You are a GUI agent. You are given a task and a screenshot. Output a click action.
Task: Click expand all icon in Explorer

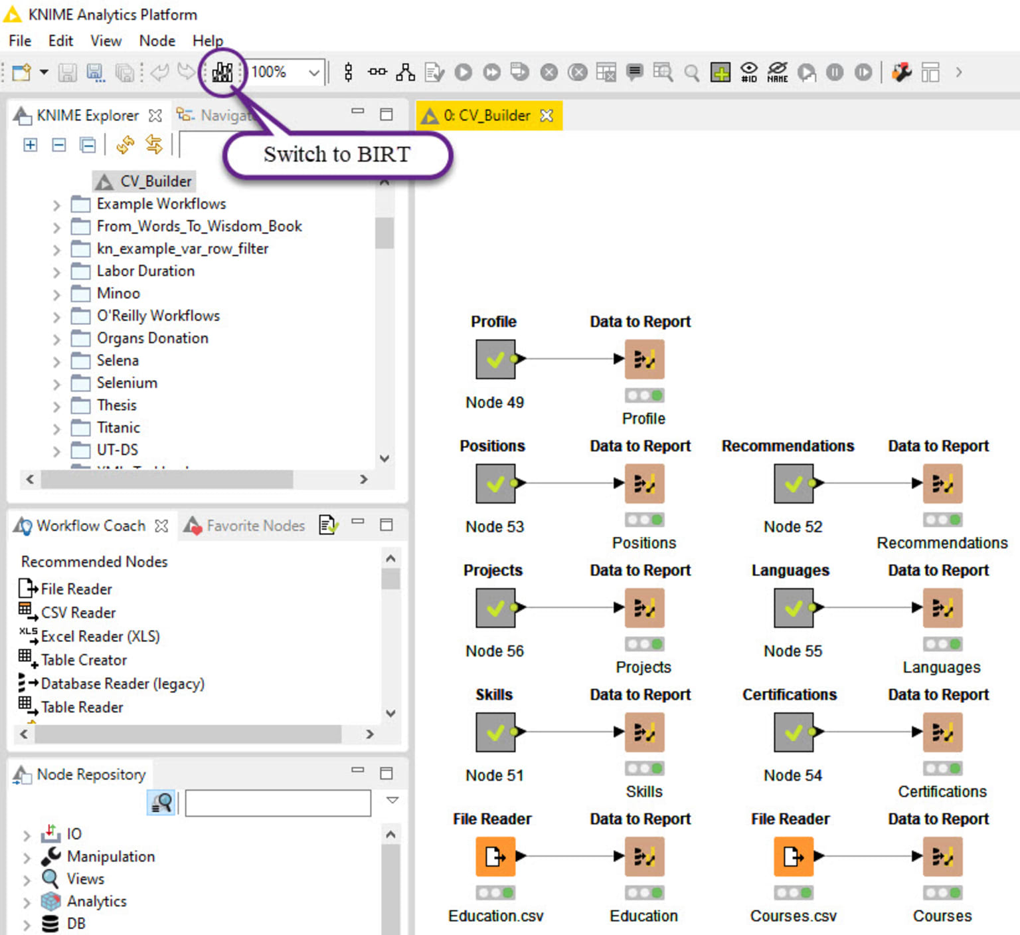(31, 145)
